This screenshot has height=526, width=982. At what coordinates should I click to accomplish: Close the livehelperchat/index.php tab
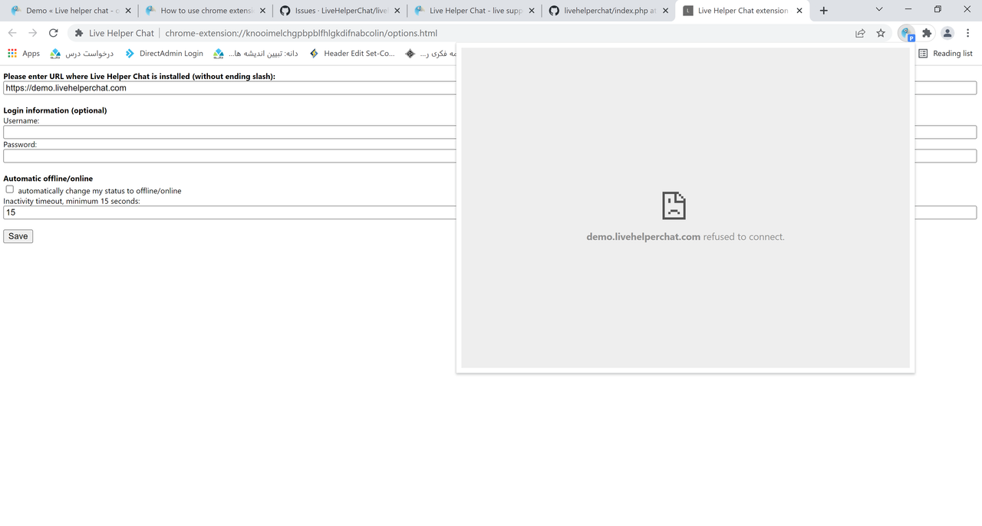[x=665, y=11]
